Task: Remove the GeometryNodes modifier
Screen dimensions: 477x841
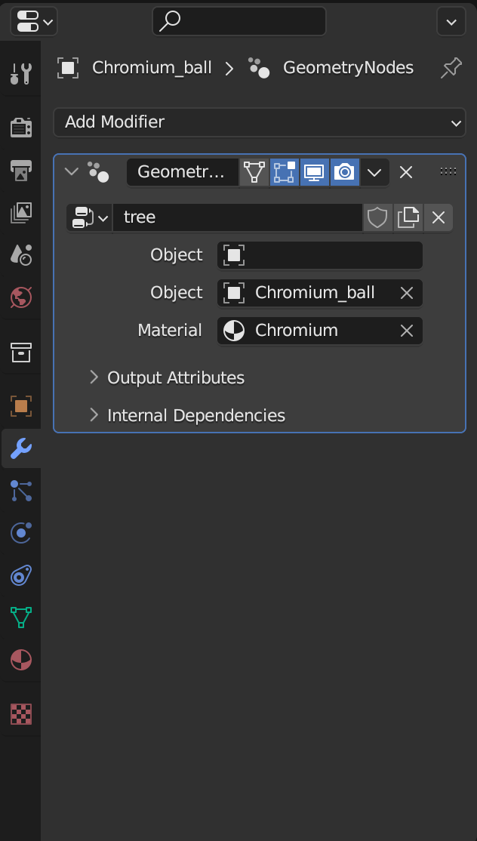Action: coord(406,172)
